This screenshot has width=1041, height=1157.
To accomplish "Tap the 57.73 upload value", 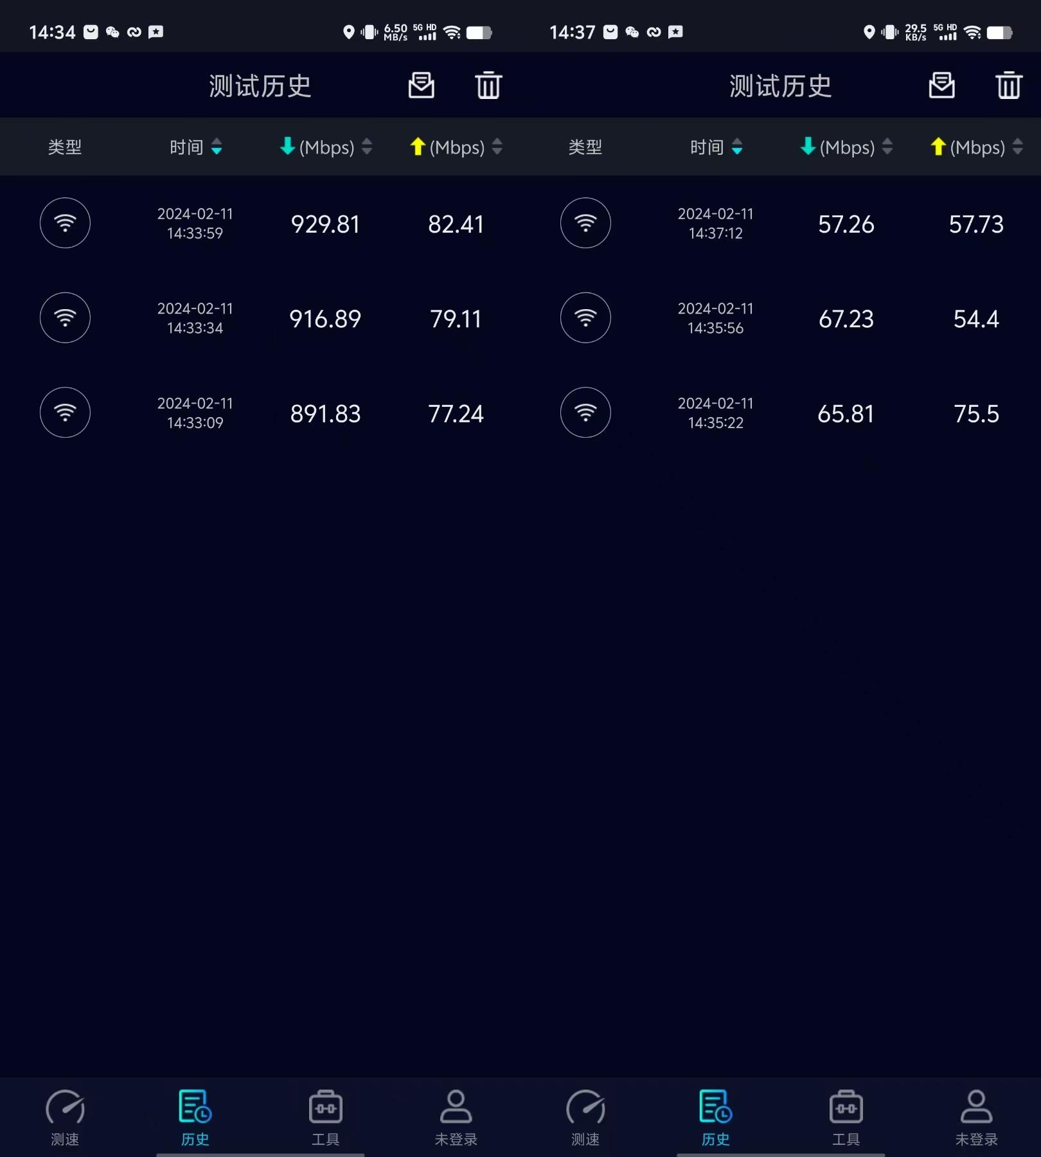I will (976, 224).
